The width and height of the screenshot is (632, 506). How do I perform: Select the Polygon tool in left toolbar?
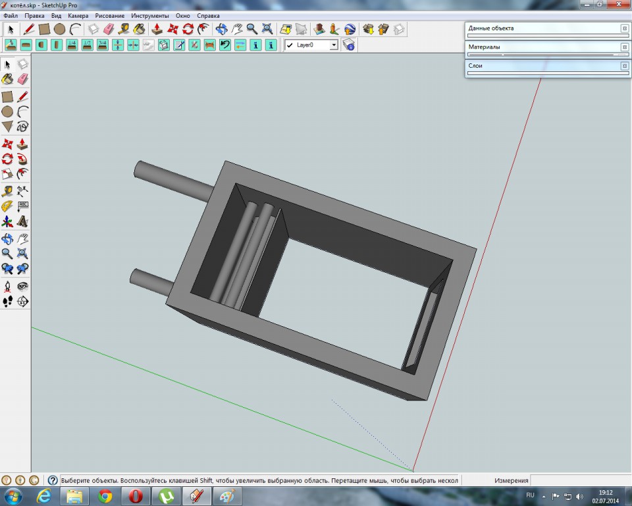point(7,126)
